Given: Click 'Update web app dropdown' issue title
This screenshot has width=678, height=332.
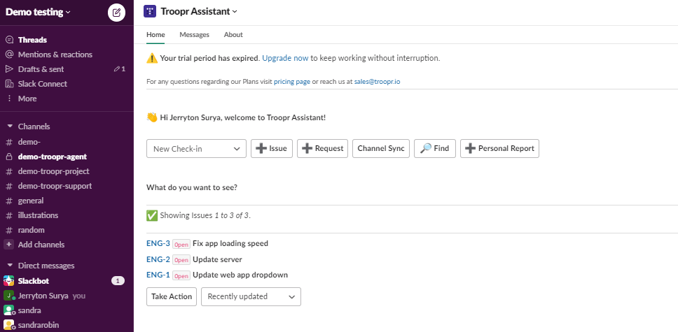Looking at the screenshot, I should coord(240,275).
